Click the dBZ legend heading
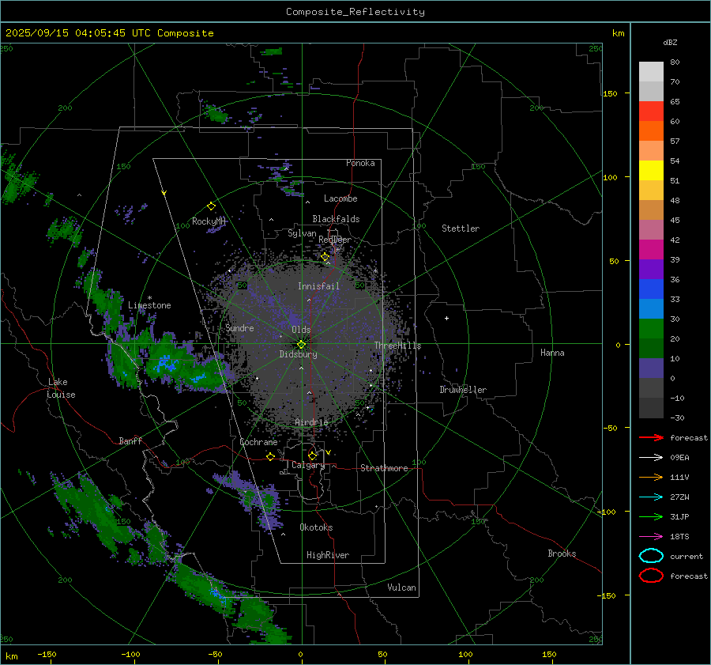The height and width of the screenshot is (665, 711). [670, 42]
